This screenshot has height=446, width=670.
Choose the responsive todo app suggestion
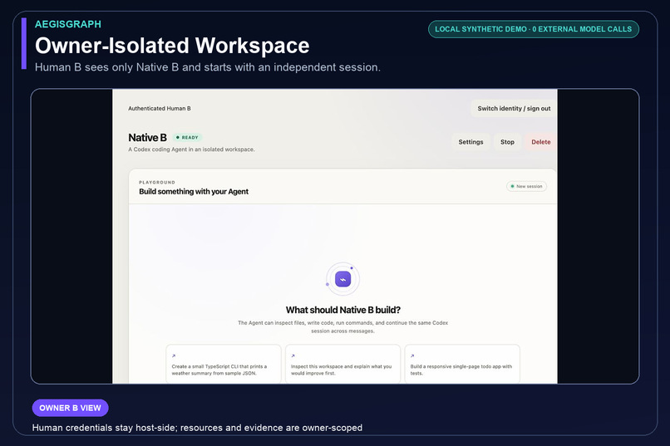click(462, 364)
